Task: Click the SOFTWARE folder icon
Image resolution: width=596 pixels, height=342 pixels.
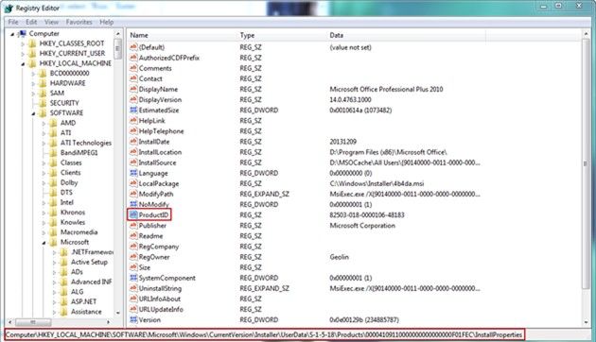Action: pyautogui.click(x=43, y=113)
